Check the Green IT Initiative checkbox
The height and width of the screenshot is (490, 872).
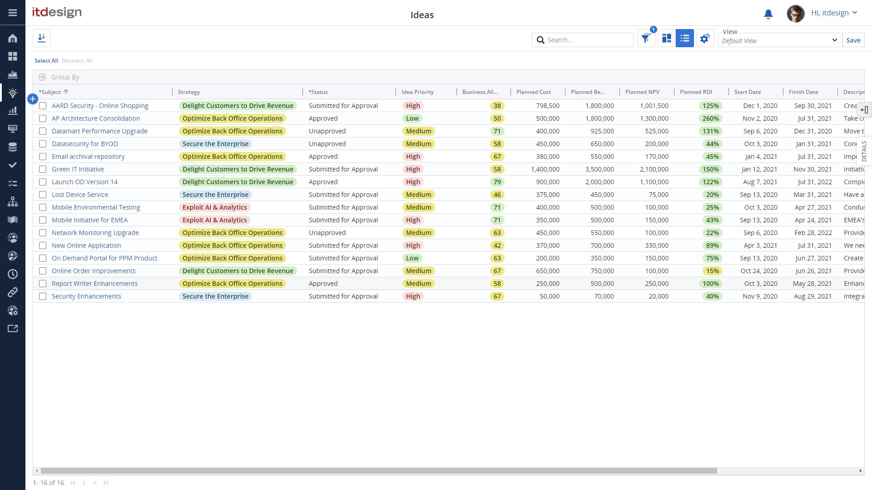click(x=43, y=169)
